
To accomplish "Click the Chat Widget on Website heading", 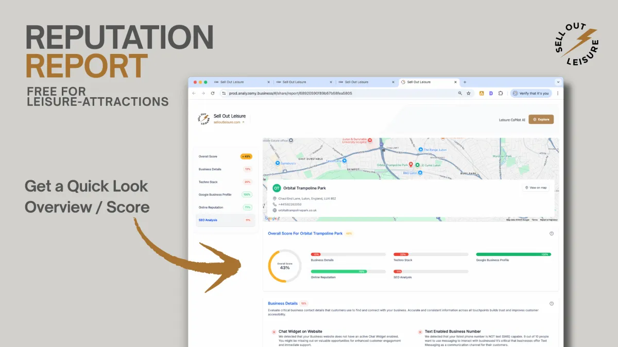I will (300, 332).
